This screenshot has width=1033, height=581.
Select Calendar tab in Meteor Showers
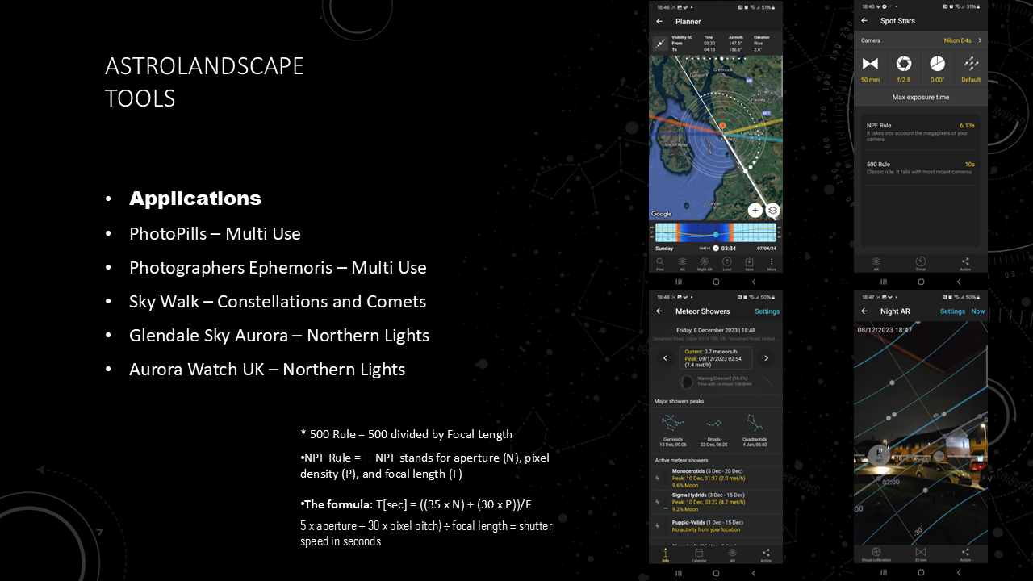(x=699, y=554)
